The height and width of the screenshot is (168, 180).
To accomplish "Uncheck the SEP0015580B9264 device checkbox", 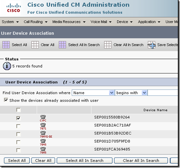I will [x=18, y=118].
